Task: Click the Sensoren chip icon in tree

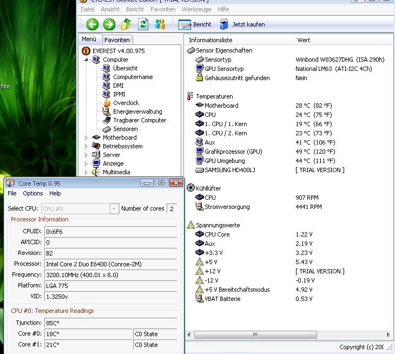Action: pyautogui.click(x=107, y=129)
